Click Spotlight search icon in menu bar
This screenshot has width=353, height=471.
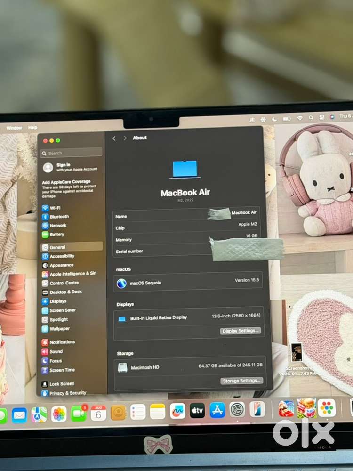[x=311, y=118]
